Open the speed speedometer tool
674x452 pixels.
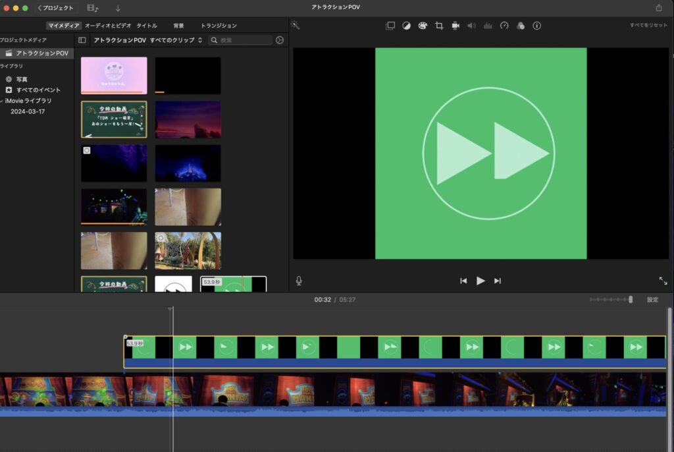click(504, 26)
